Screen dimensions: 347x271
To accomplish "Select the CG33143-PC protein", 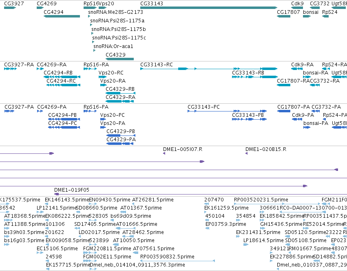I will click(x=227, y=111).
